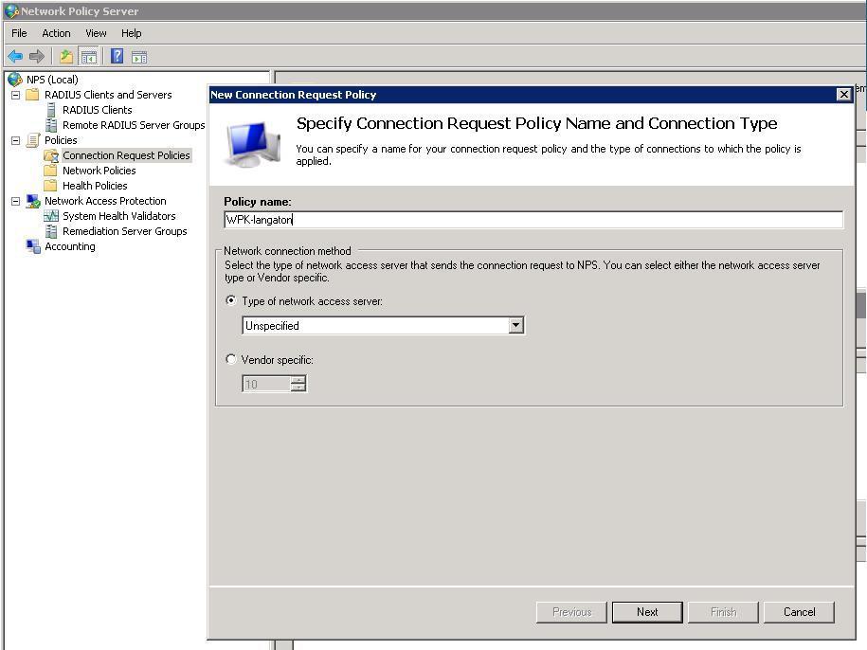Collapse the Network Access Protection node
867x650 pixels.
15,201
